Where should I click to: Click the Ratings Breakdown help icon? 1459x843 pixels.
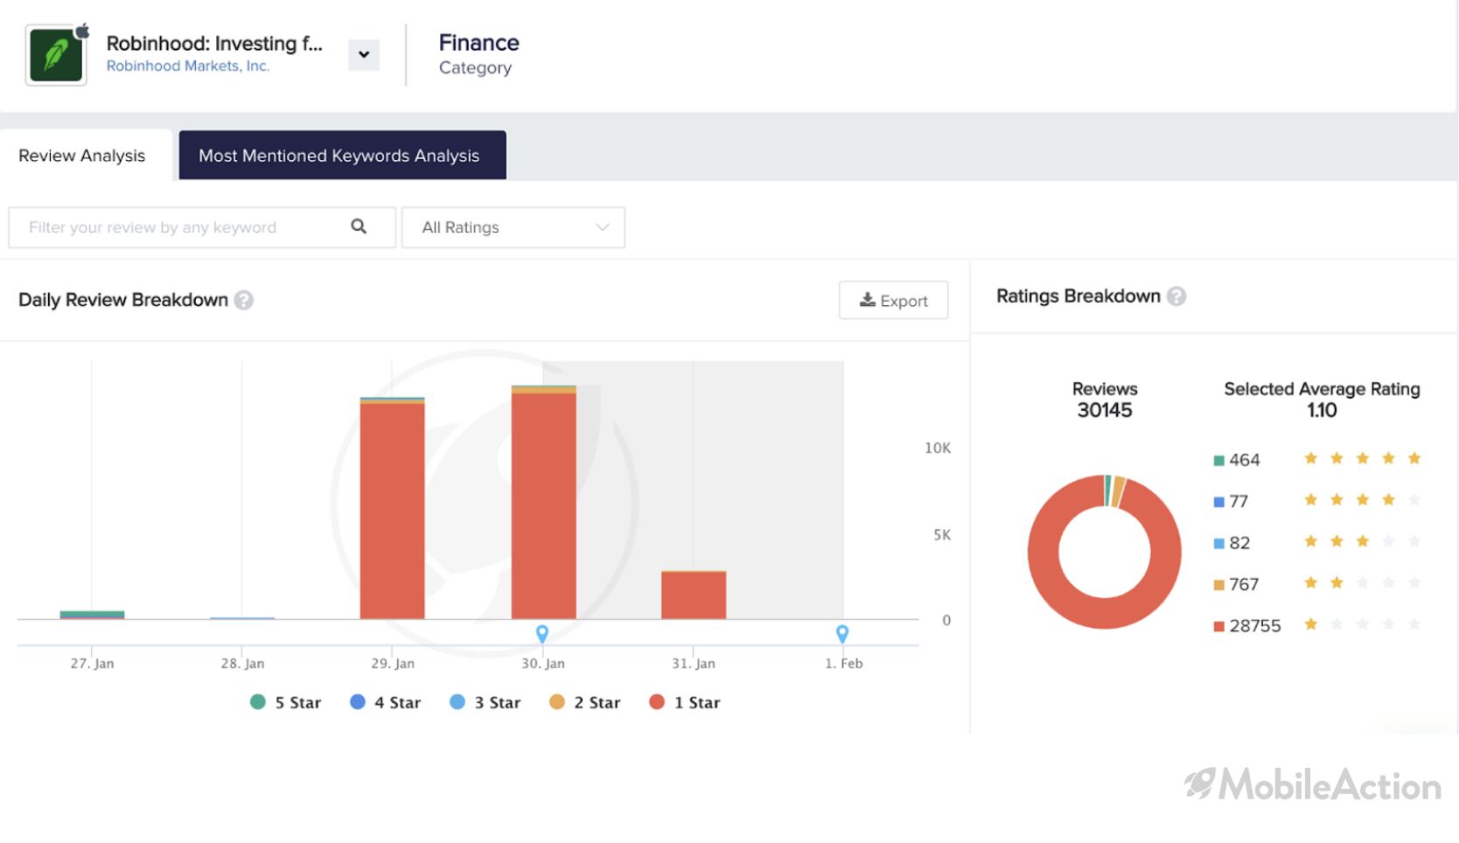click(x=1176, y=296)
